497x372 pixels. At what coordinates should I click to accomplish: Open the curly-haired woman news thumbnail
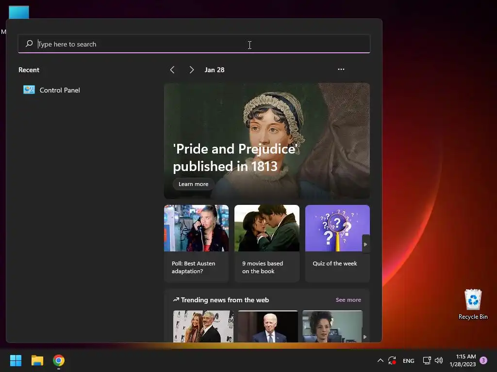pyautogui.click(x=332, y=326)
